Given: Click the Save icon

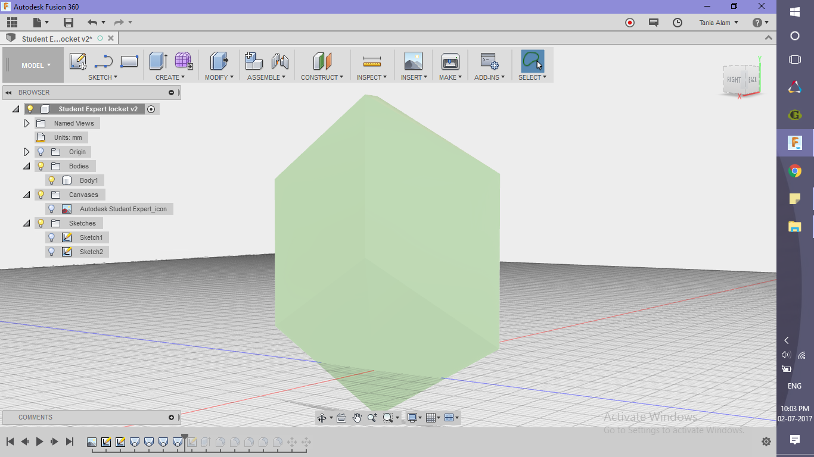Looking at the screenshot, I should click(x=69, y=23).
